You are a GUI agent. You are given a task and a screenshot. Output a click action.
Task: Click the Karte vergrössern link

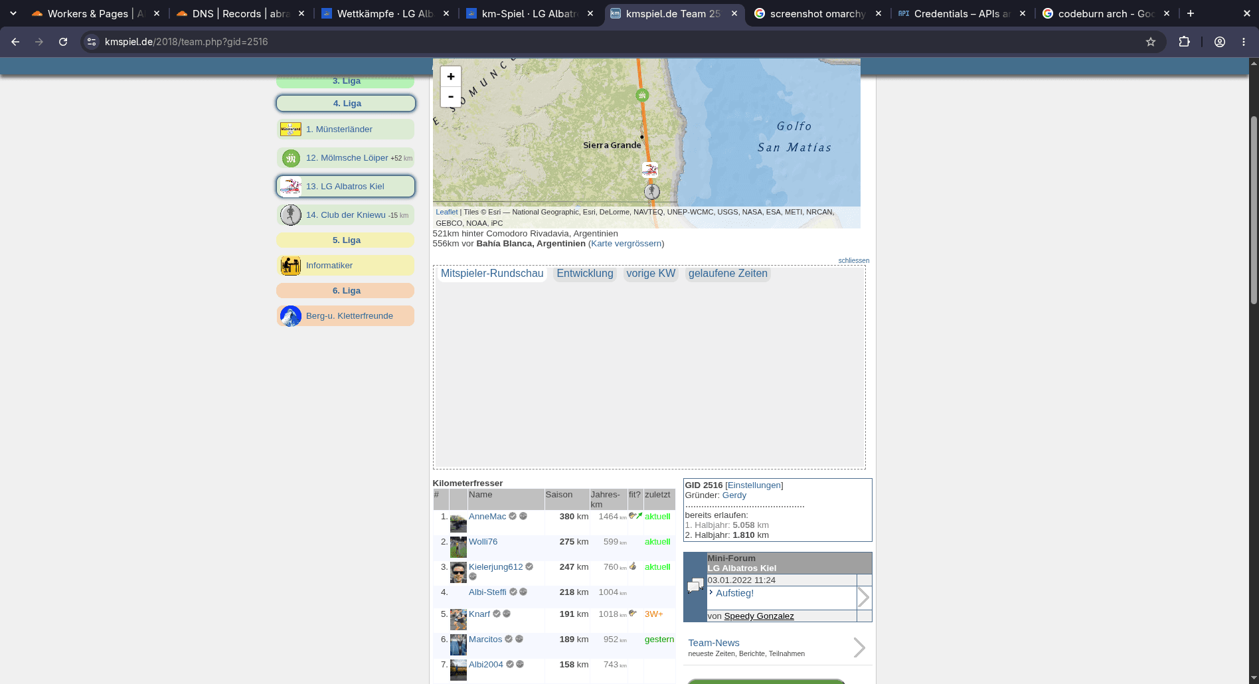click(626, 244)
